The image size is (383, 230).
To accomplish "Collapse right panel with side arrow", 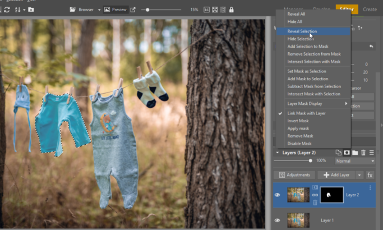I will click(x=381, y=125).
